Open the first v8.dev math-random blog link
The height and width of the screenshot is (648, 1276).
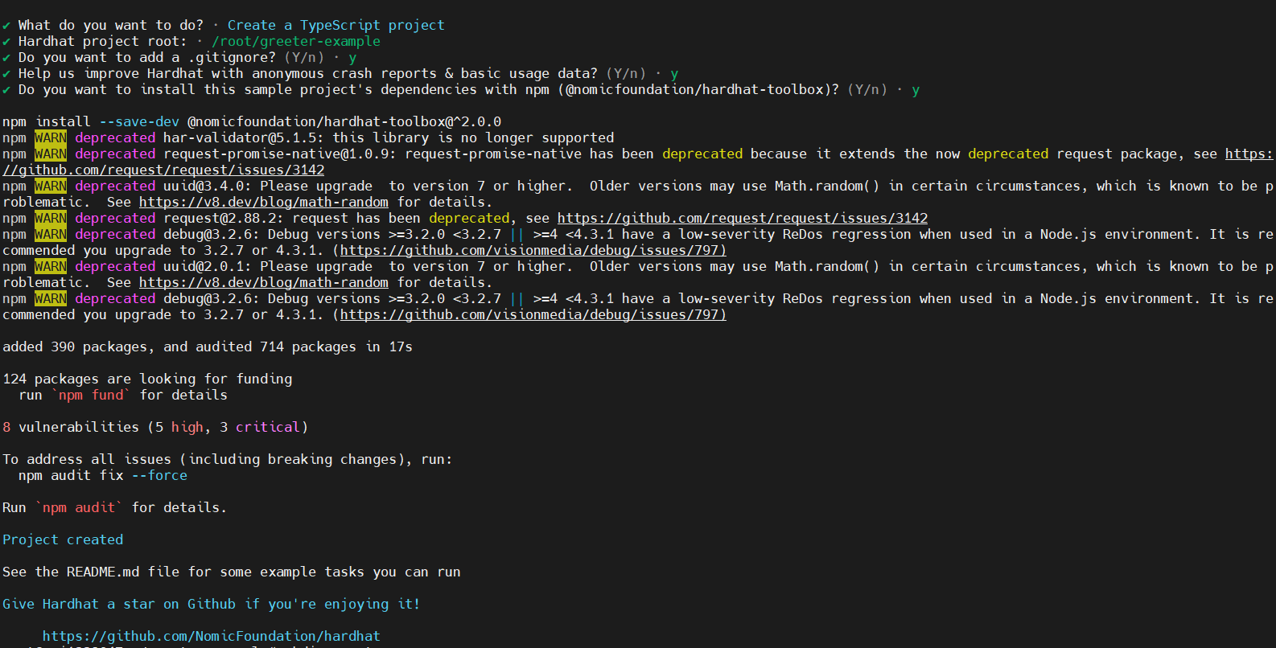coord(264,202)
